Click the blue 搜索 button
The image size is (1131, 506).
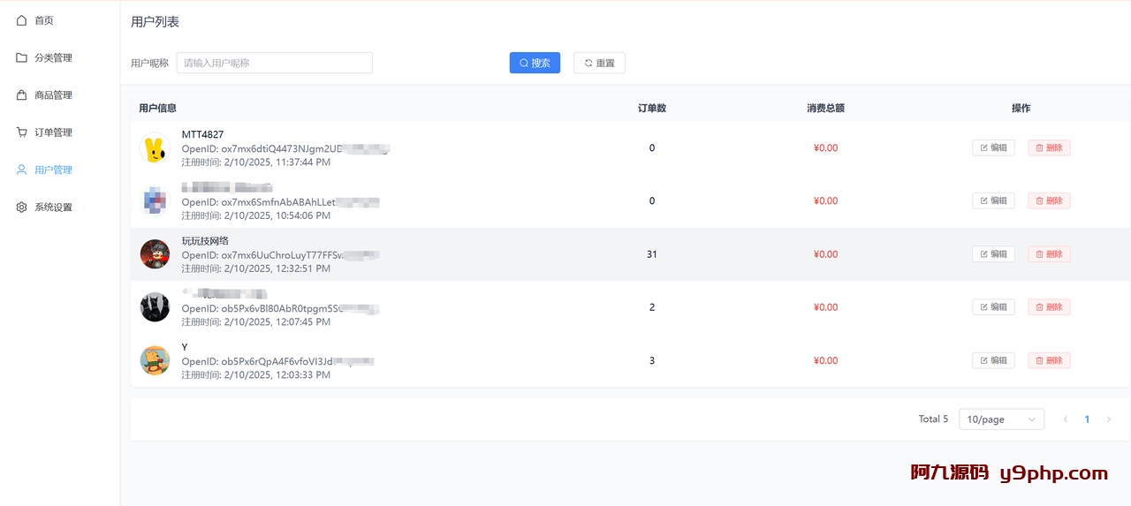pos(535,63)
